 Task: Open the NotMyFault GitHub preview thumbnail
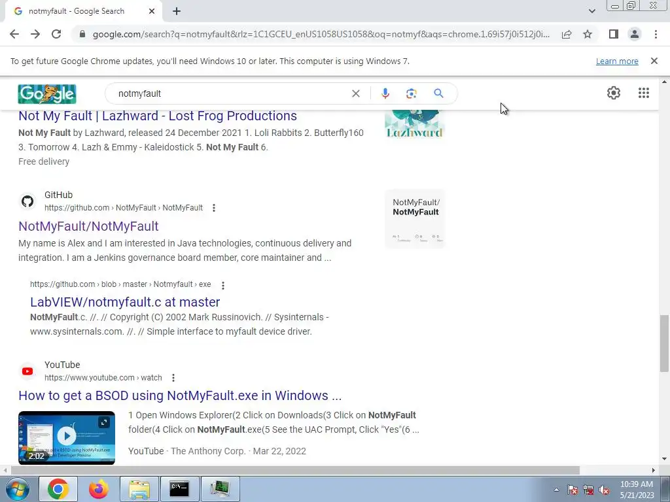[x=415, y=219]
